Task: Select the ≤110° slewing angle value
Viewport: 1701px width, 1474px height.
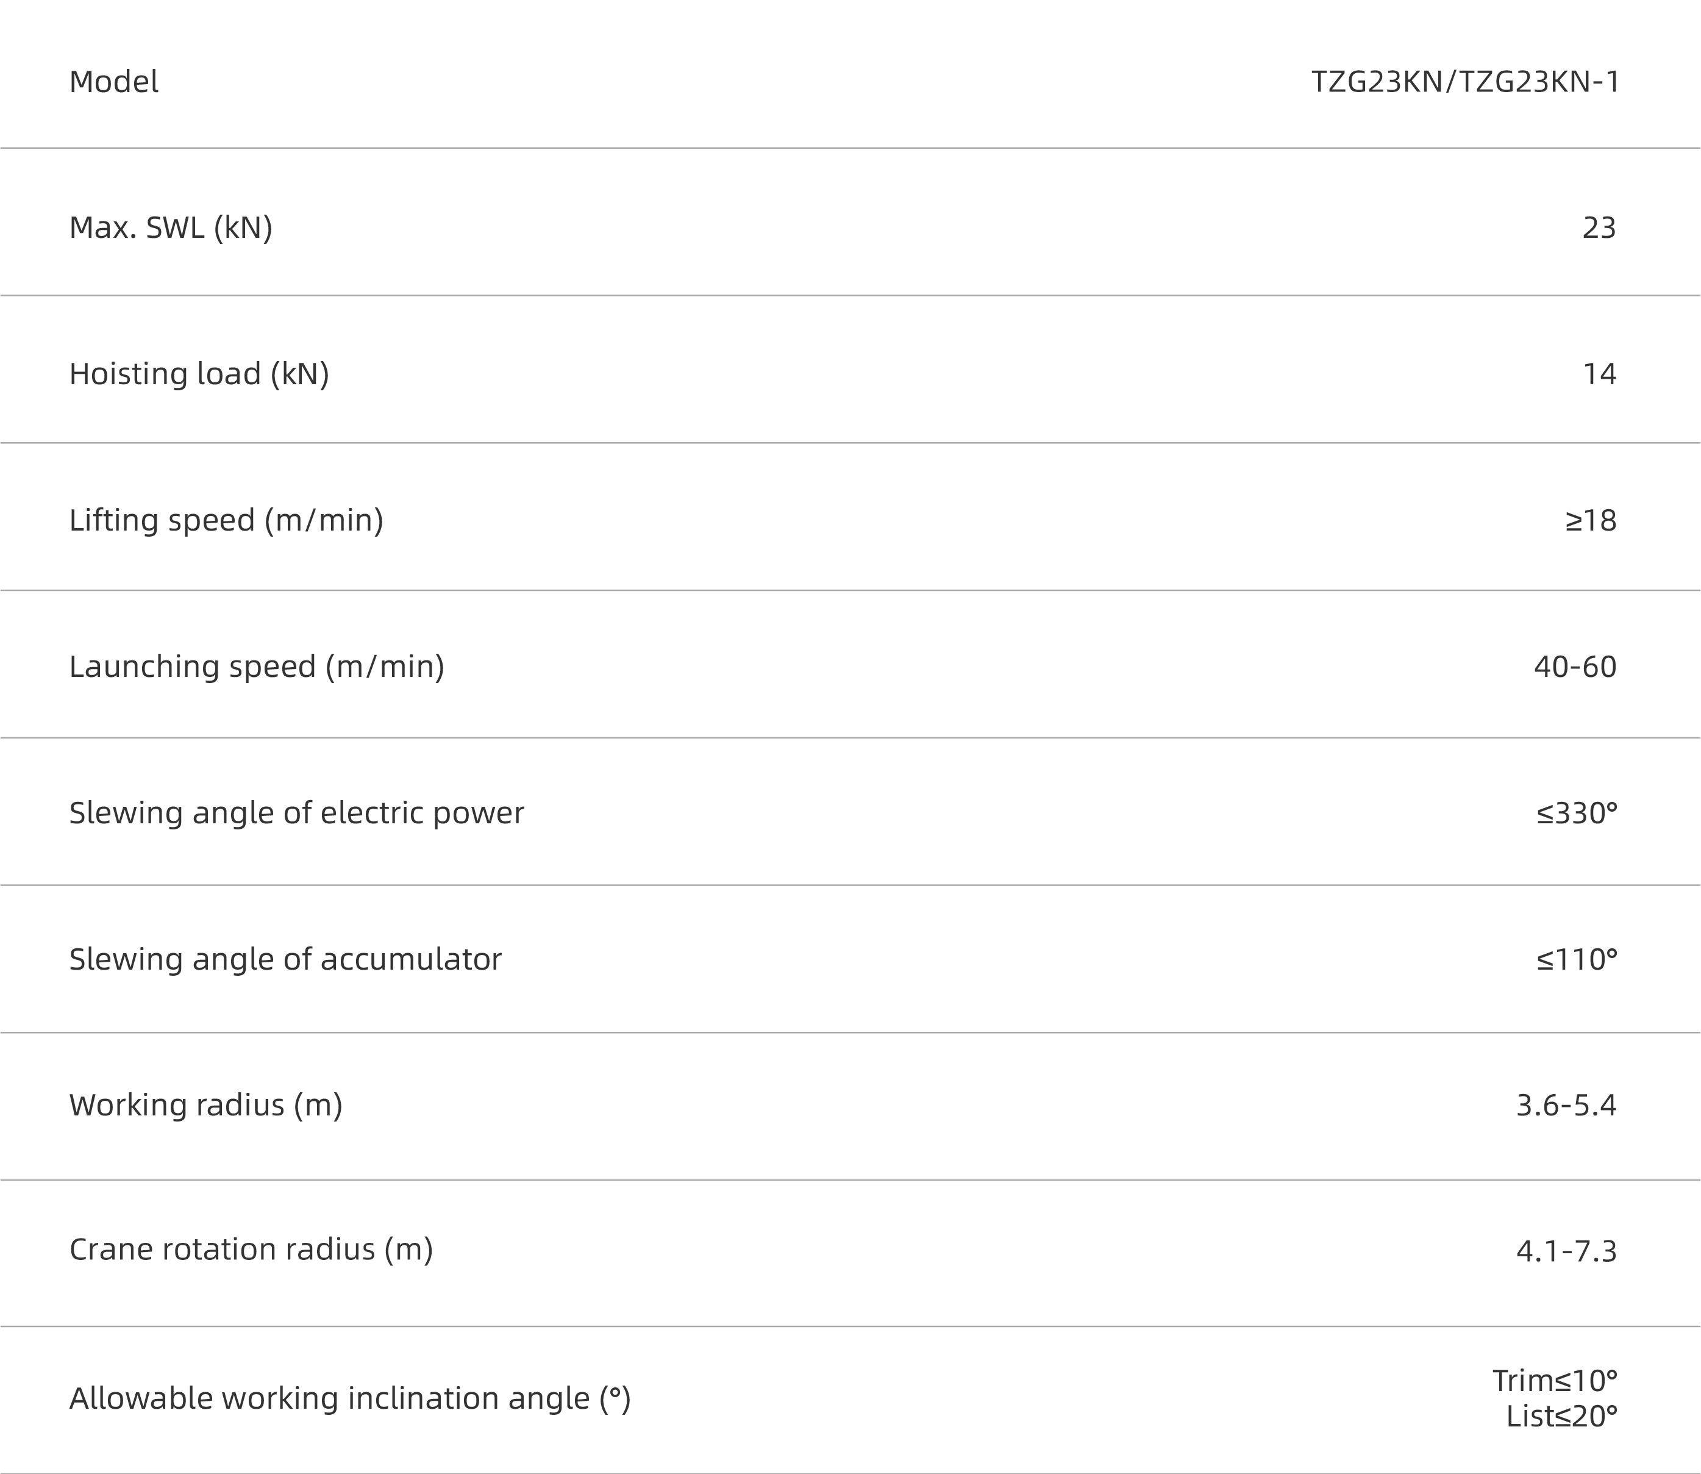Action: [1577, 960]
